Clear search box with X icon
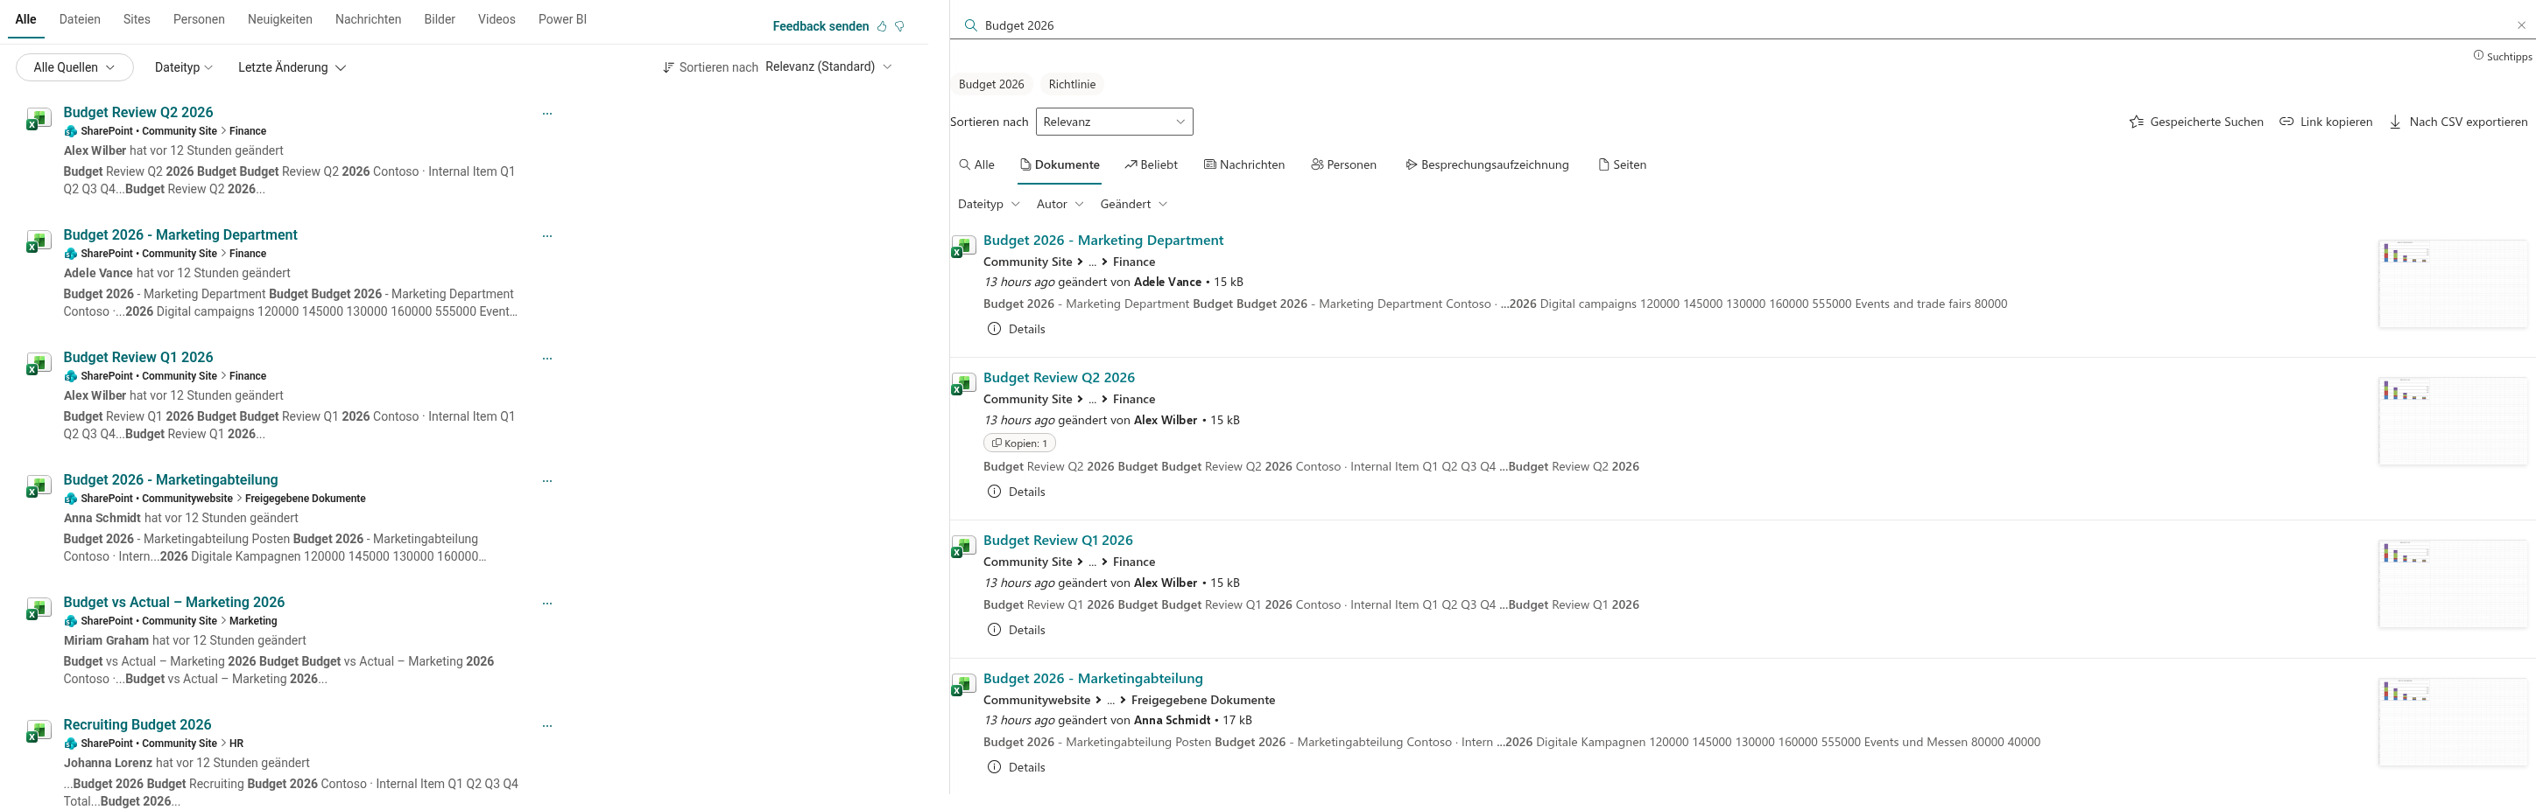2536x810 pixels. click(x=2521, y=25)
